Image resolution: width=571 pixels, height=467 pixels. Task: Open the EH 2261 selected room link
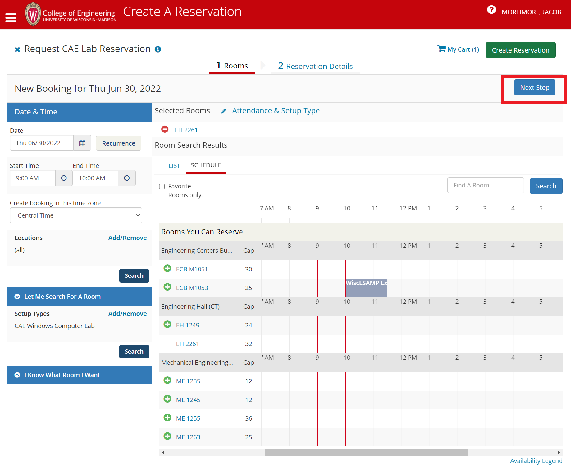point(186,130)
